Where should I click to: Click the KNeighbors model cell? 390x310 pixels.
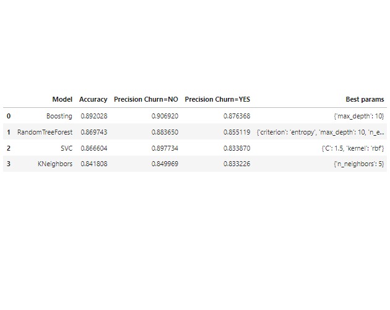tap(56, 164)
